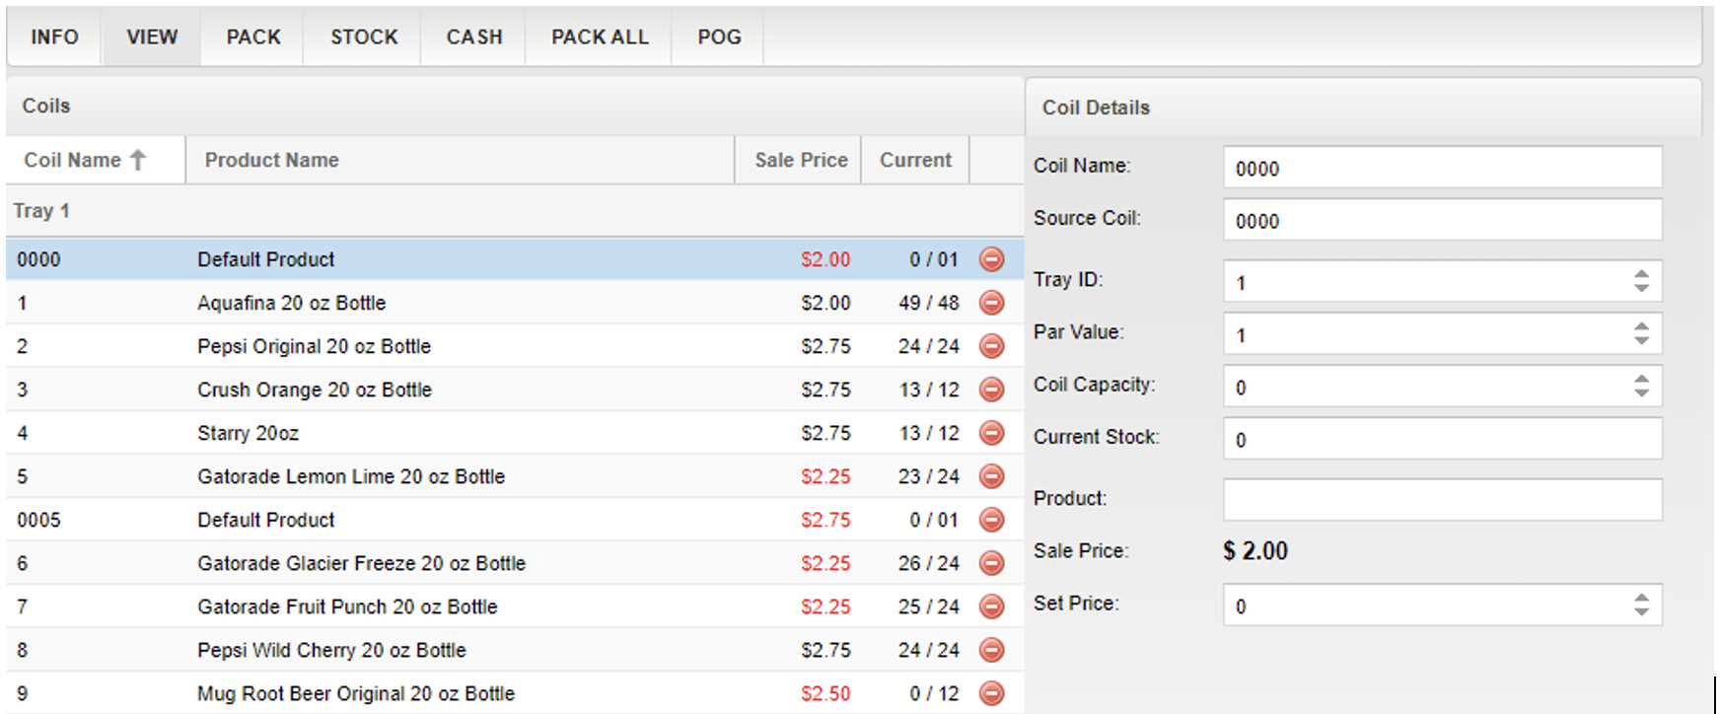Open the INFO tab
Image resolution: width=1720 pixels, height=714 pixels.
54,37
